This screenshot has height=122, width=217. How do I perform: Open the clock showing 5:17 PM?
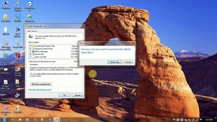point(209,120)
